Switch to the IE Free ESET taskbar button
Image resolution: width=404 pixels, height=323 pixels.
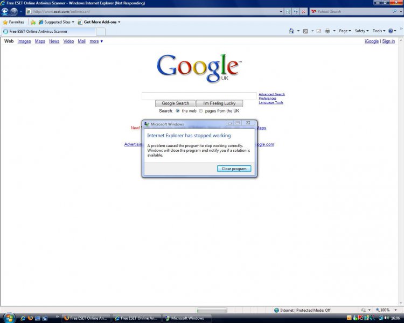click(137, 318)
